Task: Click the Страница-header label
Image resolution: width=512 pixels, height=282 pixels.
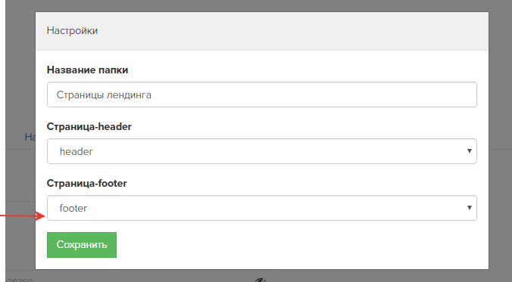Action: [x=89, y=126]
